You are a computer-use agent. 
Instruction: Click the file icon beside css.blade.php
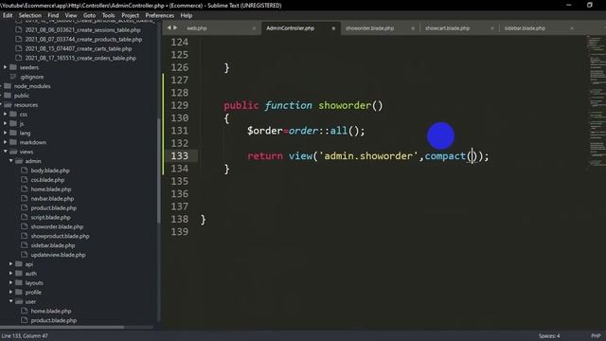25,180
